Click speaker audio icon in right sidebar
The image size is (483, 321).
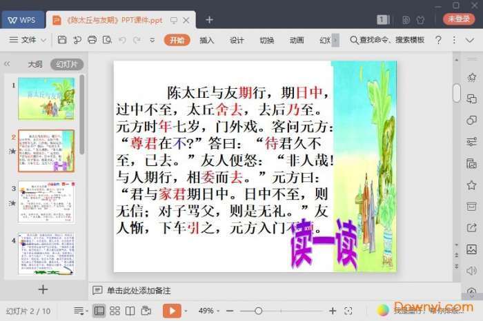point(471,271)
